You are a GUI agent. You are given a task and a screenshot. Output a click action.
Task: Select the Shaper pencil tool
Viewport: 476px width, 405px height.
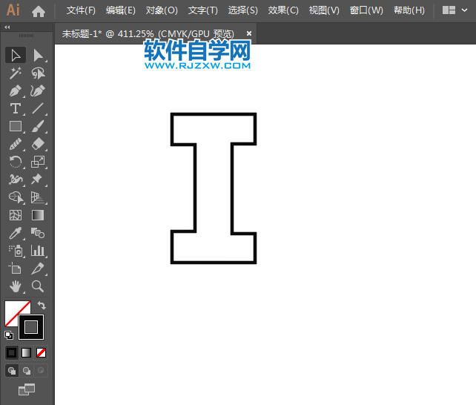click(16, 144)
